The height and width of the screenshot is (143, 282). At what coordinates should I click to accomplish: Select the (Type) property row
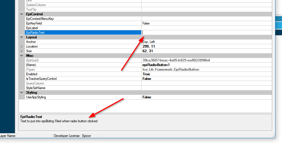83,69
